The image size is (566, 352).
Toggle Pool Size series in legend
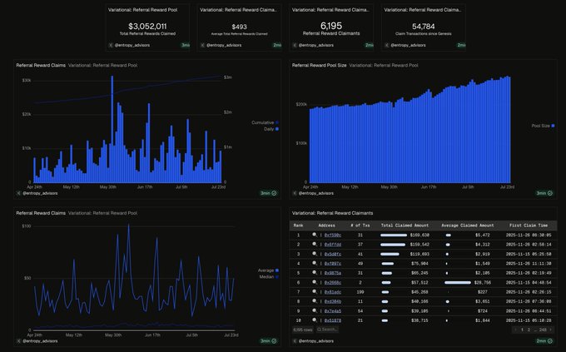coord(543,126)
